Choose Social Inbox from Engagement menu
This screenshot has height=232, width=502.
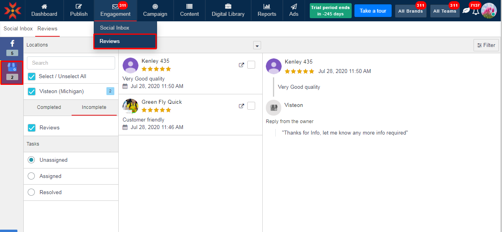click(x=115, y=28)
